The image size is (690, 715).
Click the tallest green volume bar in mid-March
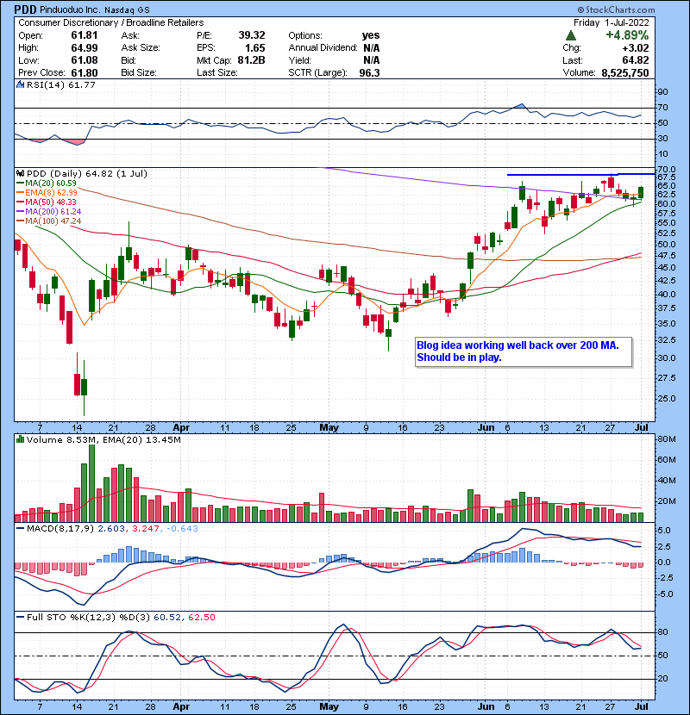[91, 483]
